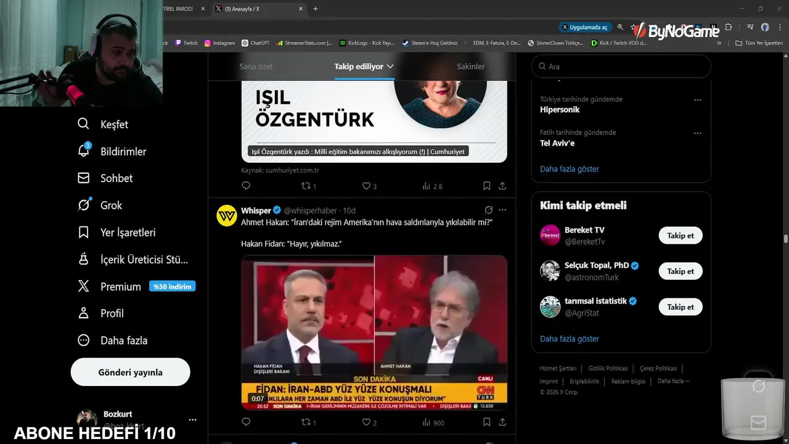Open Twitch bookmark in bookmarks bar

point(187,43)
